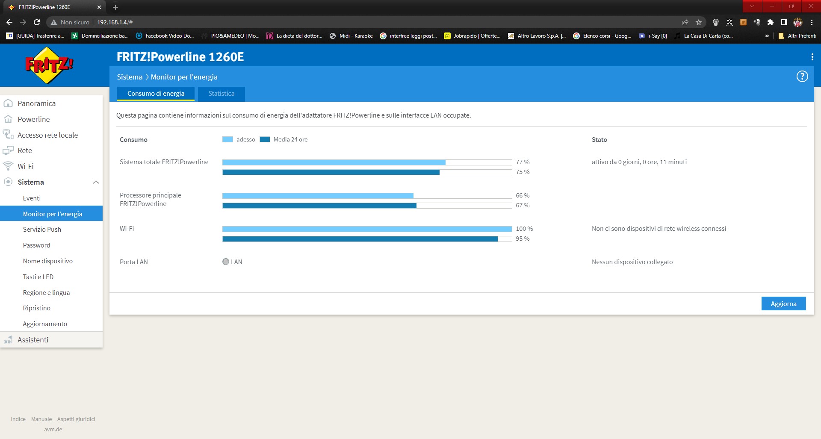This screenshot has height=439, width=821.
Task: Click the browser forward arrow
Action: click(23, 22)
